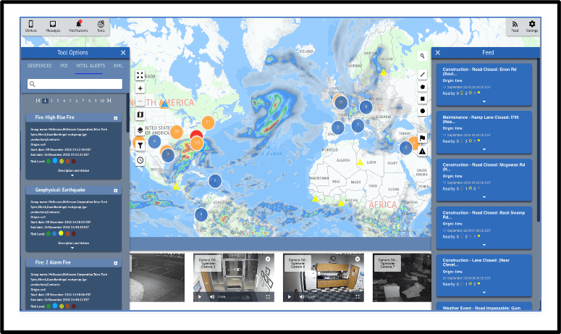Collapse the Fire: High-Rise Fire card
This screenshot has width=561, height=334.
tap(116, 118)
